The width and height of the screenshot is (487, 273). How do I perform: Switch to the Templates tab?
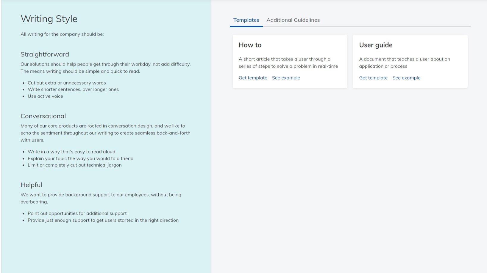246,20
